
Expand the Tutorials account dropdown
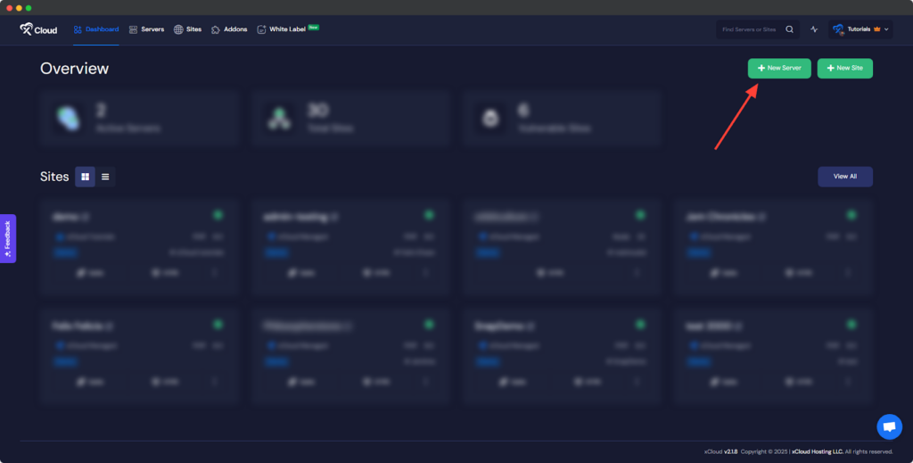[861, 29]
